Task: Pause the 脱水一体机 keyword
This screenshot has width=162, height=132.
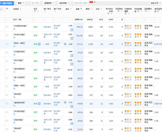Action: pyautogui.click(x=39, y=44)
